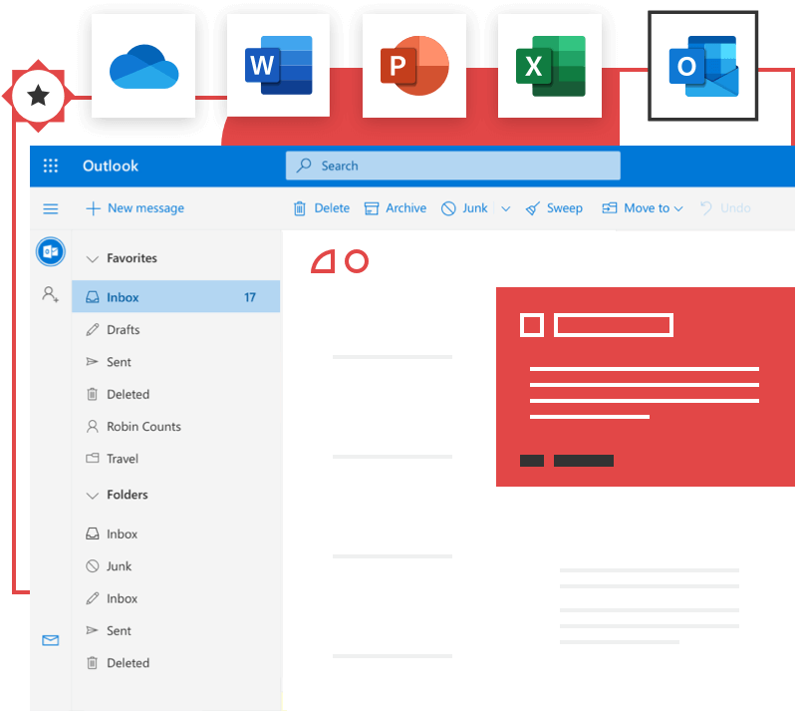Screen dimensions: 797x712
Task: Open the Junk options dropdown arrow
Action: pyautogui.click(x=505, y=208)
